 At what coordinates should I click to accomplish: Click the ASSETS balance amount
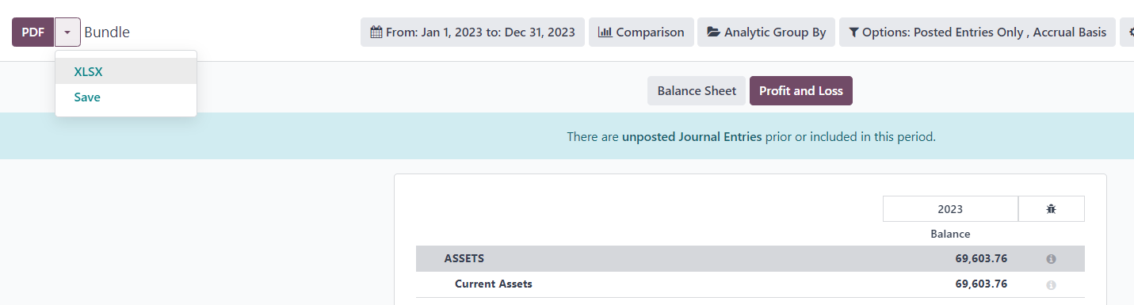click(981, 258)
